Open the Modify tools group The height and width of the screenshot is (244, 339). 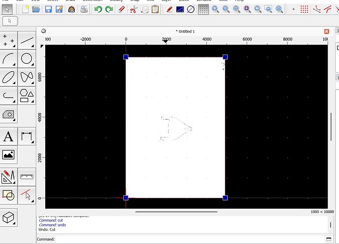(8, 177)
